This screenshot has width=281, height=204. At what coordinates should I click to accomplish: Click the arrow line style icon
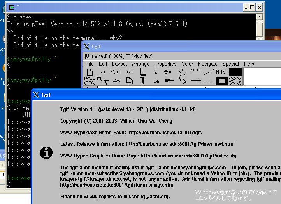click(x=195, y=81)
